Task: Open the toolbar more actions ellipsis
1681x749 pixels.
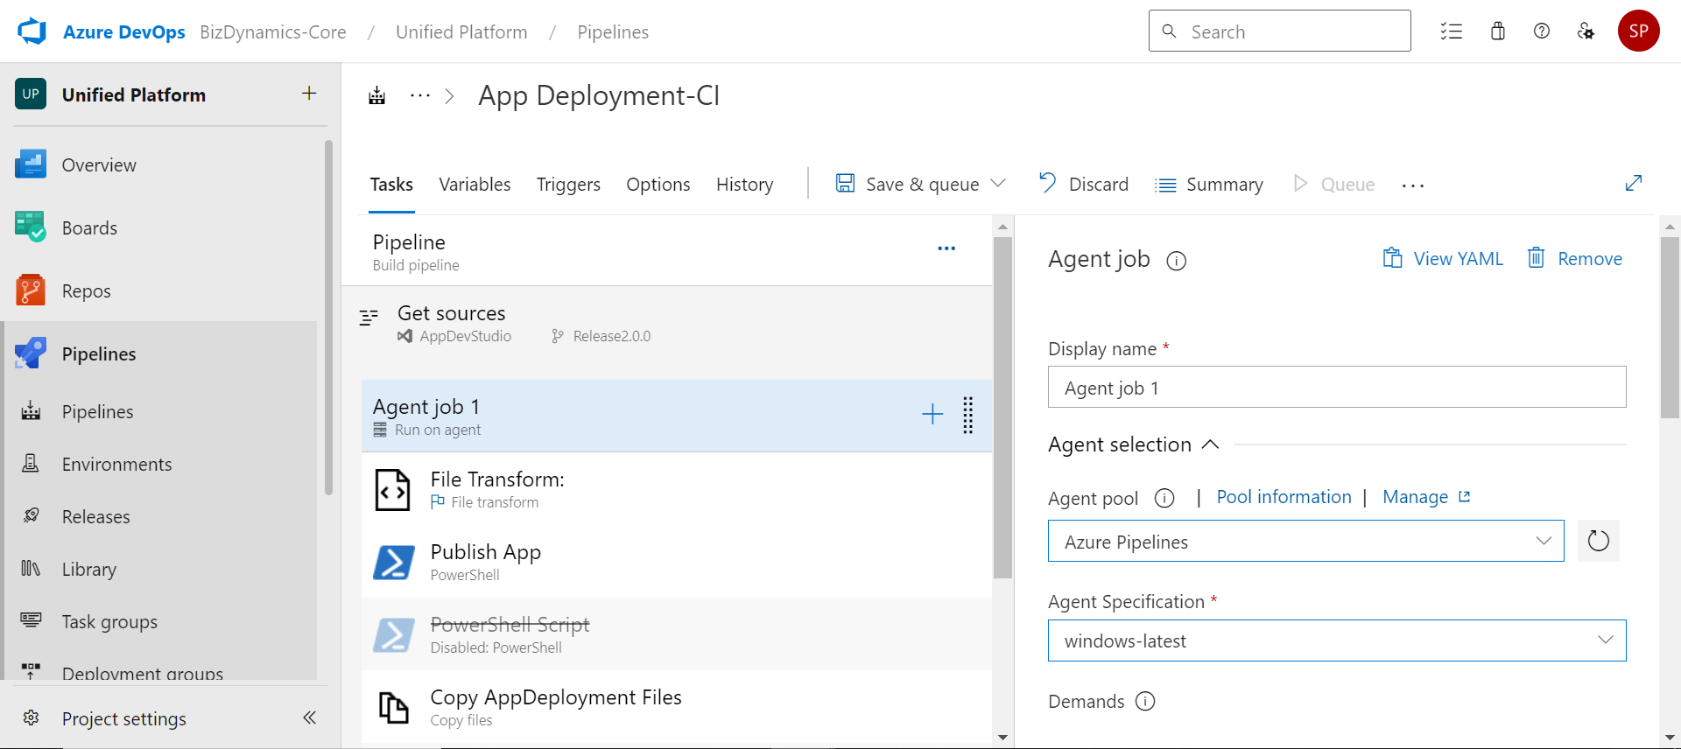Action: click(x=1413, y=185)
